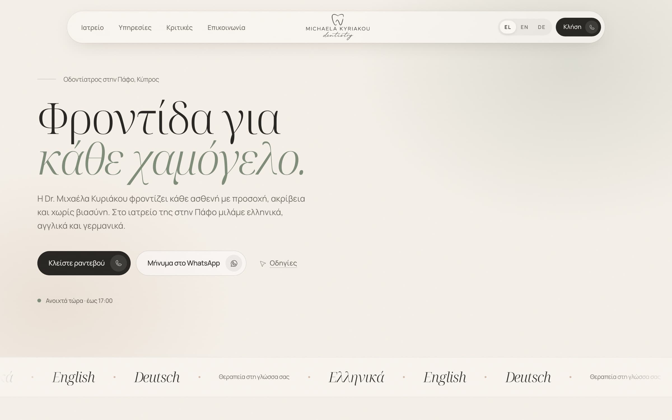Click the 'Οδοντίατρος στην Πάφο, Κύπρος' tagline
This screenshot has width=672, height=420.
pos(111,80)
